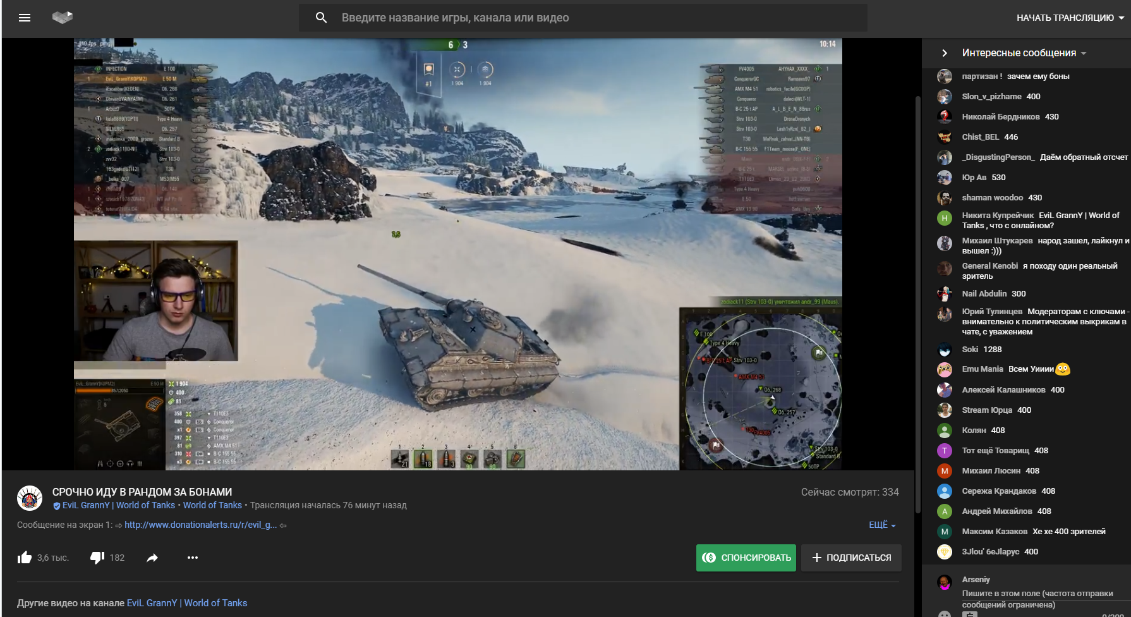This screenshot has height=617, width=1131.
Task: Share the stream using arrow icon
Action: [x=152, y=558]
